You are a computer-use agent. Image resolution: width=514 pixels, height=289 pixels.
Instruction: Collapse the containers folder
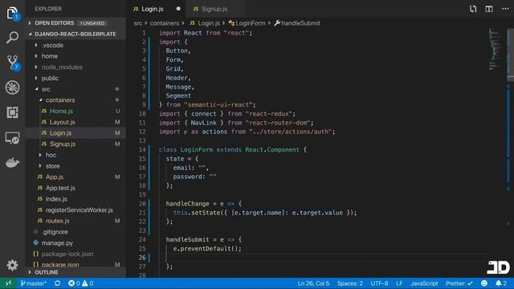click(x=41, y=100)
